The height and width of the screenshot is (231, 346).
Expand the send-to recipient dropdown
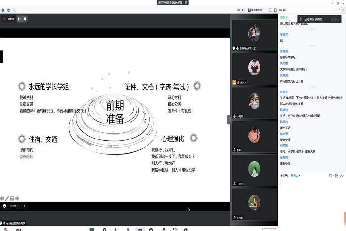tap(296, 175)
